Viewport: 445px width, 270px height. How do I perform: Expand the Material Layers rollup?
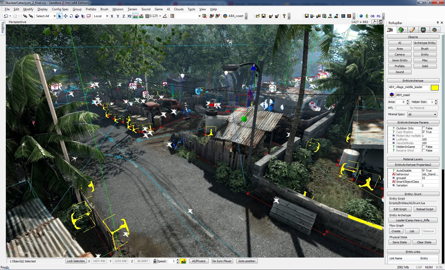(413, 159)
